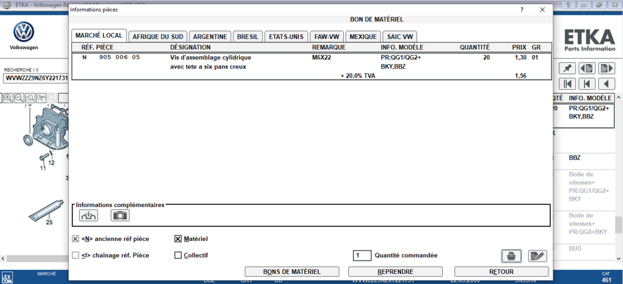
Task: Select designation Vis d'assemblage cylidrique
Action: tap(210, 57)
